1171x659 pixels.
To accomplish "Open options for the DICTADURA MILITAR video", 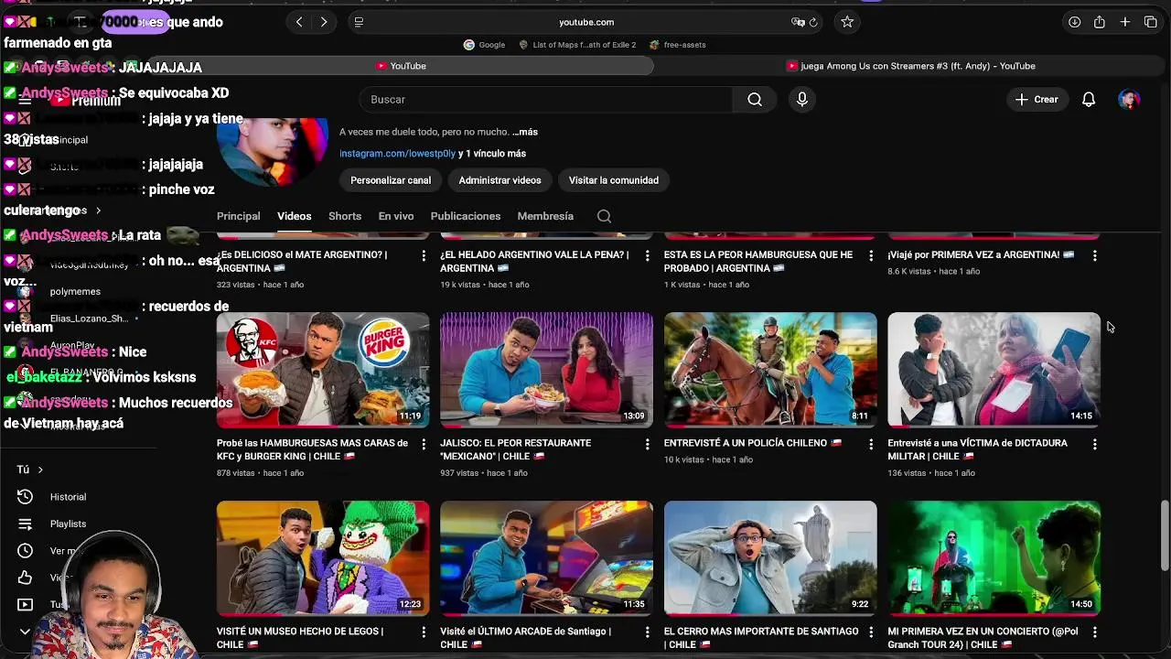I will [1094, 444].
